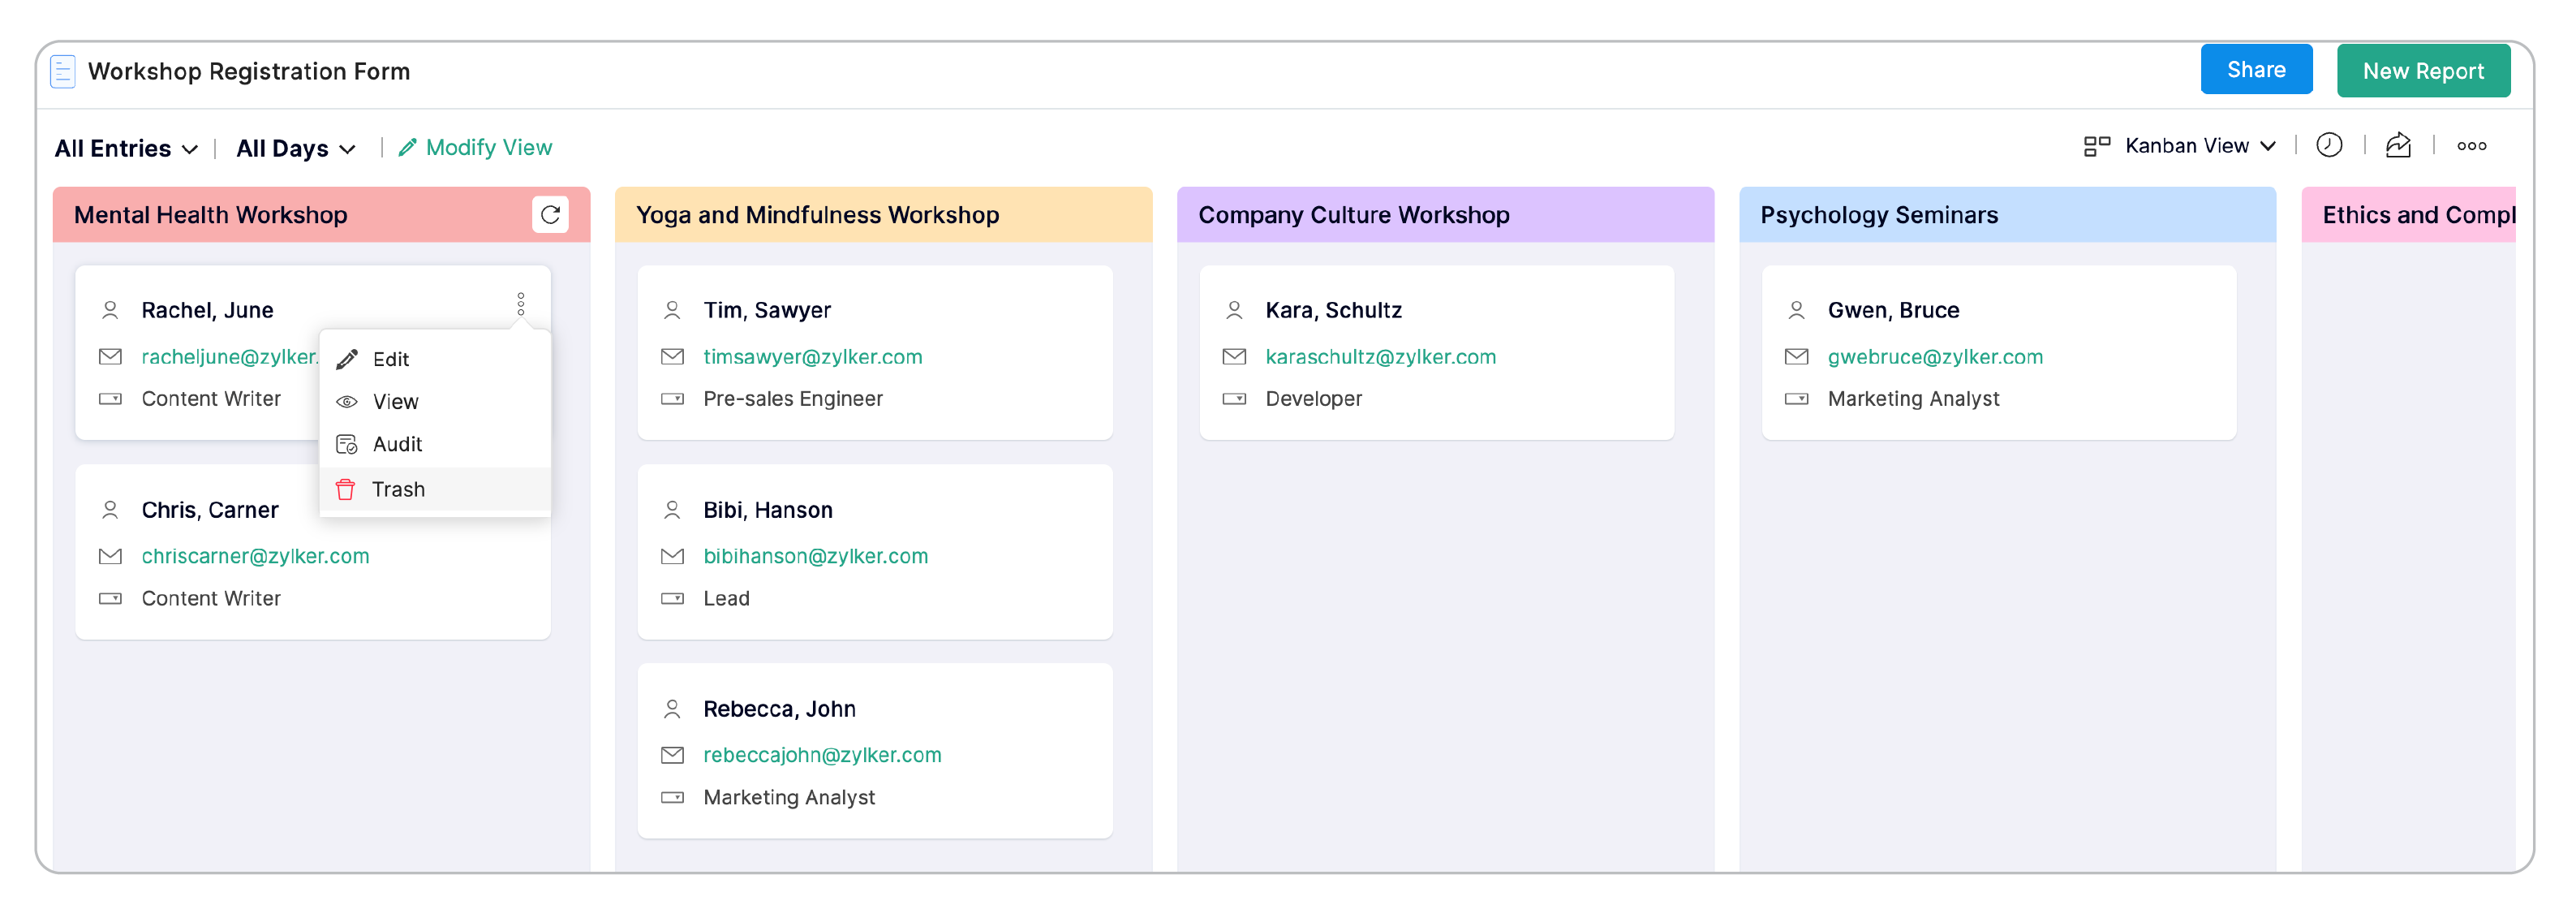Click the eye icon beside View
This screenshot has height=918, width=2576.
tap(347, 402)
